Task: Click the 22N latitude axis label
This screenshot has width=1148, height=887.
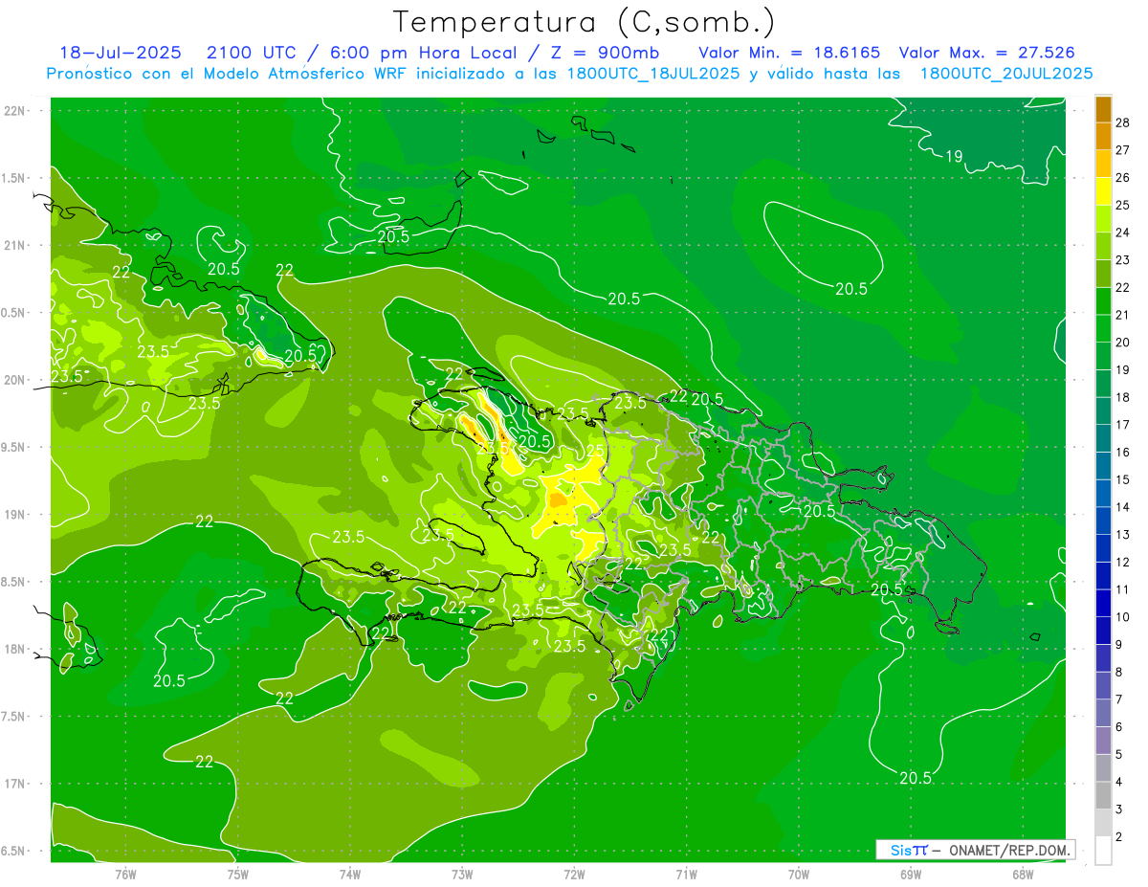Action: (x=14, y=110)
